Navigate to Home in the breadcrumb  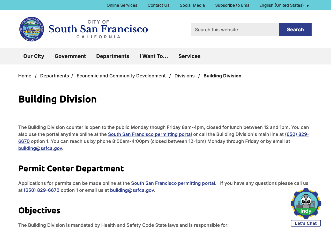25,76
